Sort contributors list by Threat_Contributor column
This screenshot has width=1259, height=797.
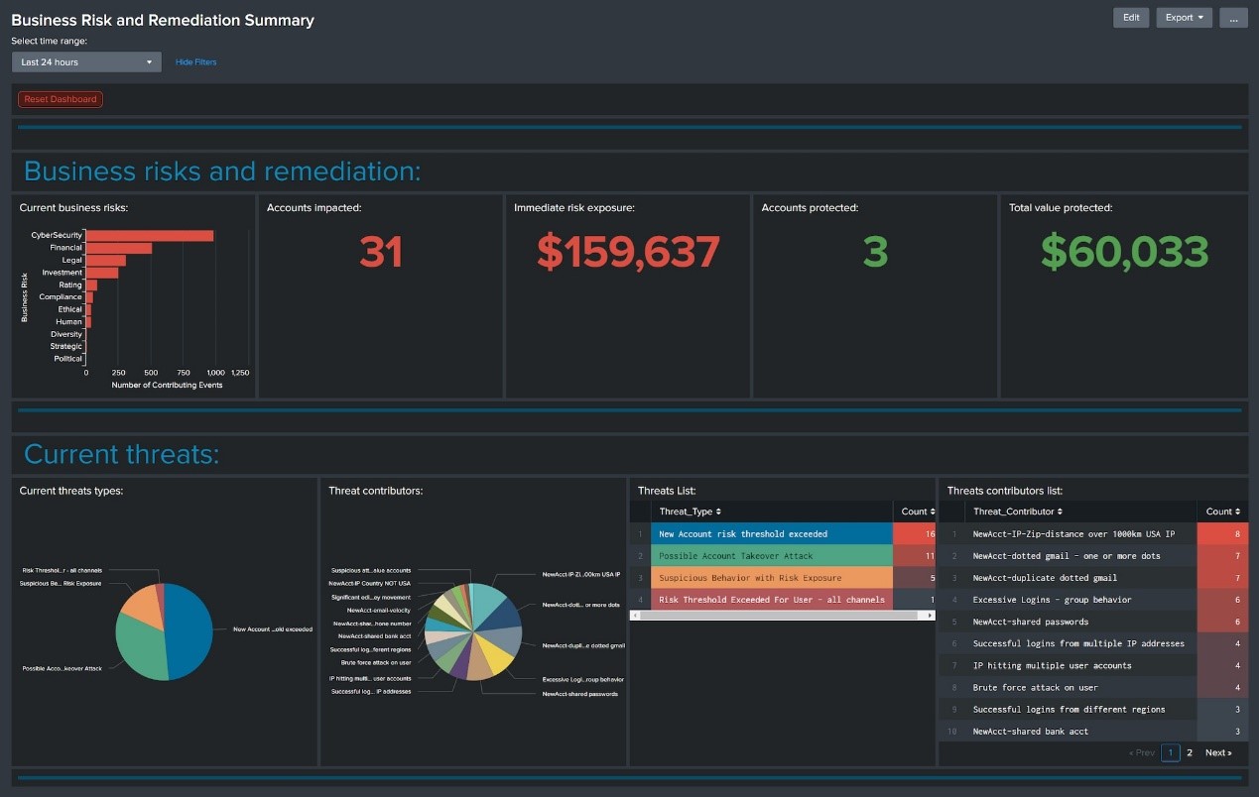tap(1018, 512)
